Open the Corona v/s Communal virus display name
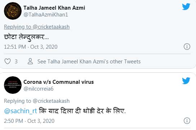Viewport: 196px width, 130px height. (59, 82)
